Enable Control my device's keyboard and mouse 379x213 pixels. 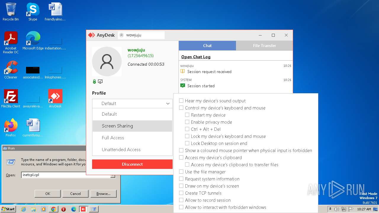click(181, 108)
